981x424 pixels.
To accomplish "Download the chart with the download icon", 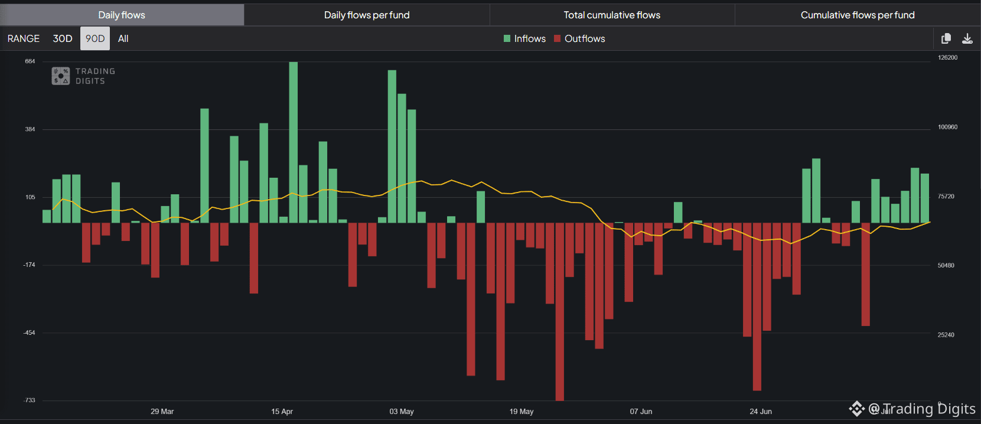I will pyautogui.click(x=967, y=38).
